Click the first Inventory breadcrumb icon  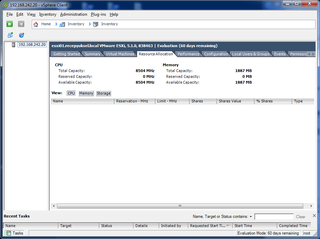coord(62,25)
